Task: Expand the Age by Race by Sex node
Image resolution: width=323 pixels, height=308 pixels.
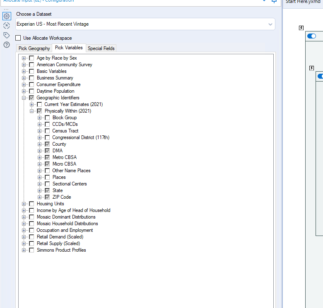Action: [24, 58]
